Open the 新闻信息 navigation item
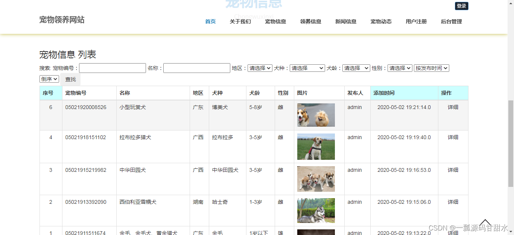This screenshot has width=514, height=235. tap(346, 21)
